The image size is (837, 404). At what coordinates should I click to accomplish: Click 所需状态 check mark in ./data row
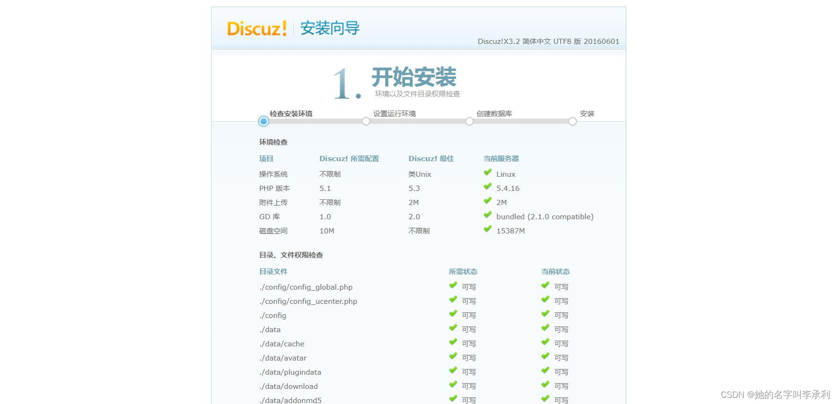pyautogui.click(x=453, y=328)
